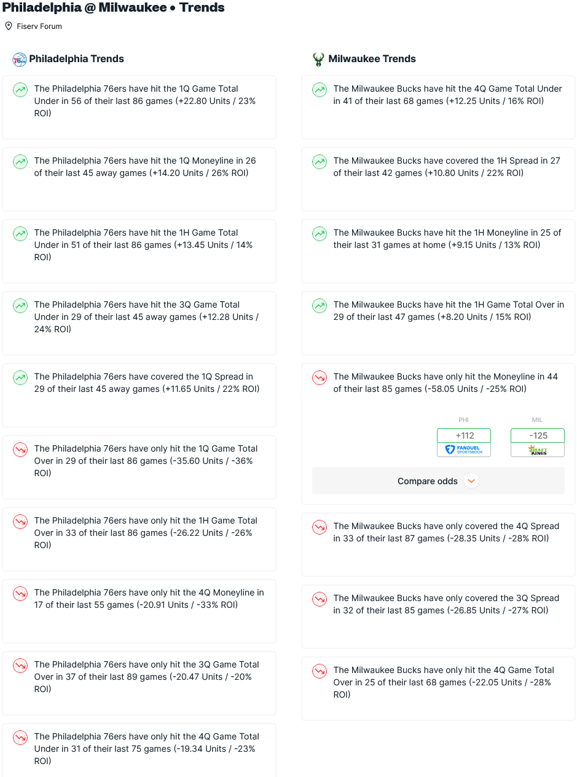
Task: Click red downtrend icon for 76ers 4Q Moneyline
Action: pos(20,594)
